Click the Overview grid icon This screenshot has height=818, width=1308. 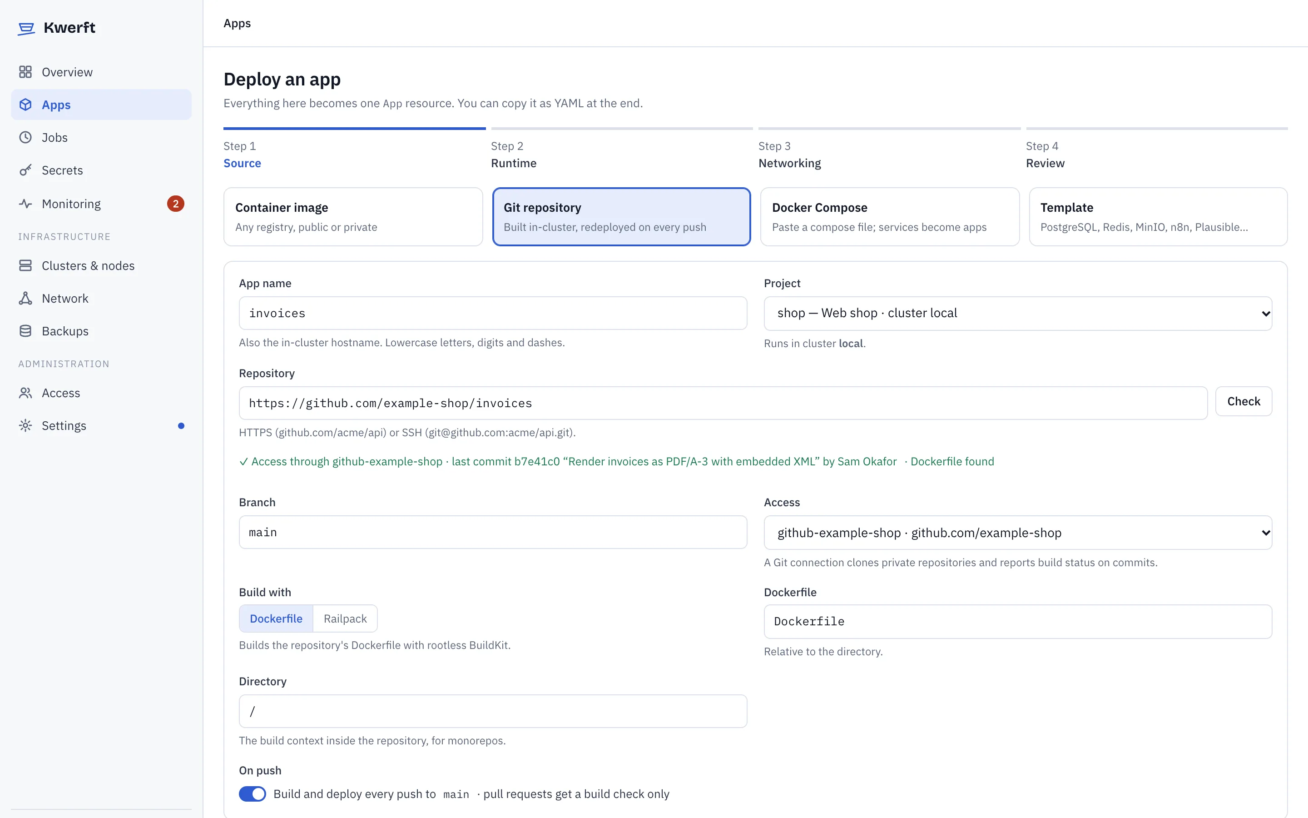click(x=25, y=72)
